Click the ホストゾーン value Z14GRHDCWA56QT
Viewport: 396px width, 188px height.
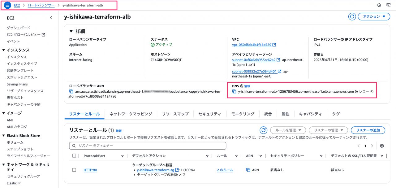[x=166, y=60]
